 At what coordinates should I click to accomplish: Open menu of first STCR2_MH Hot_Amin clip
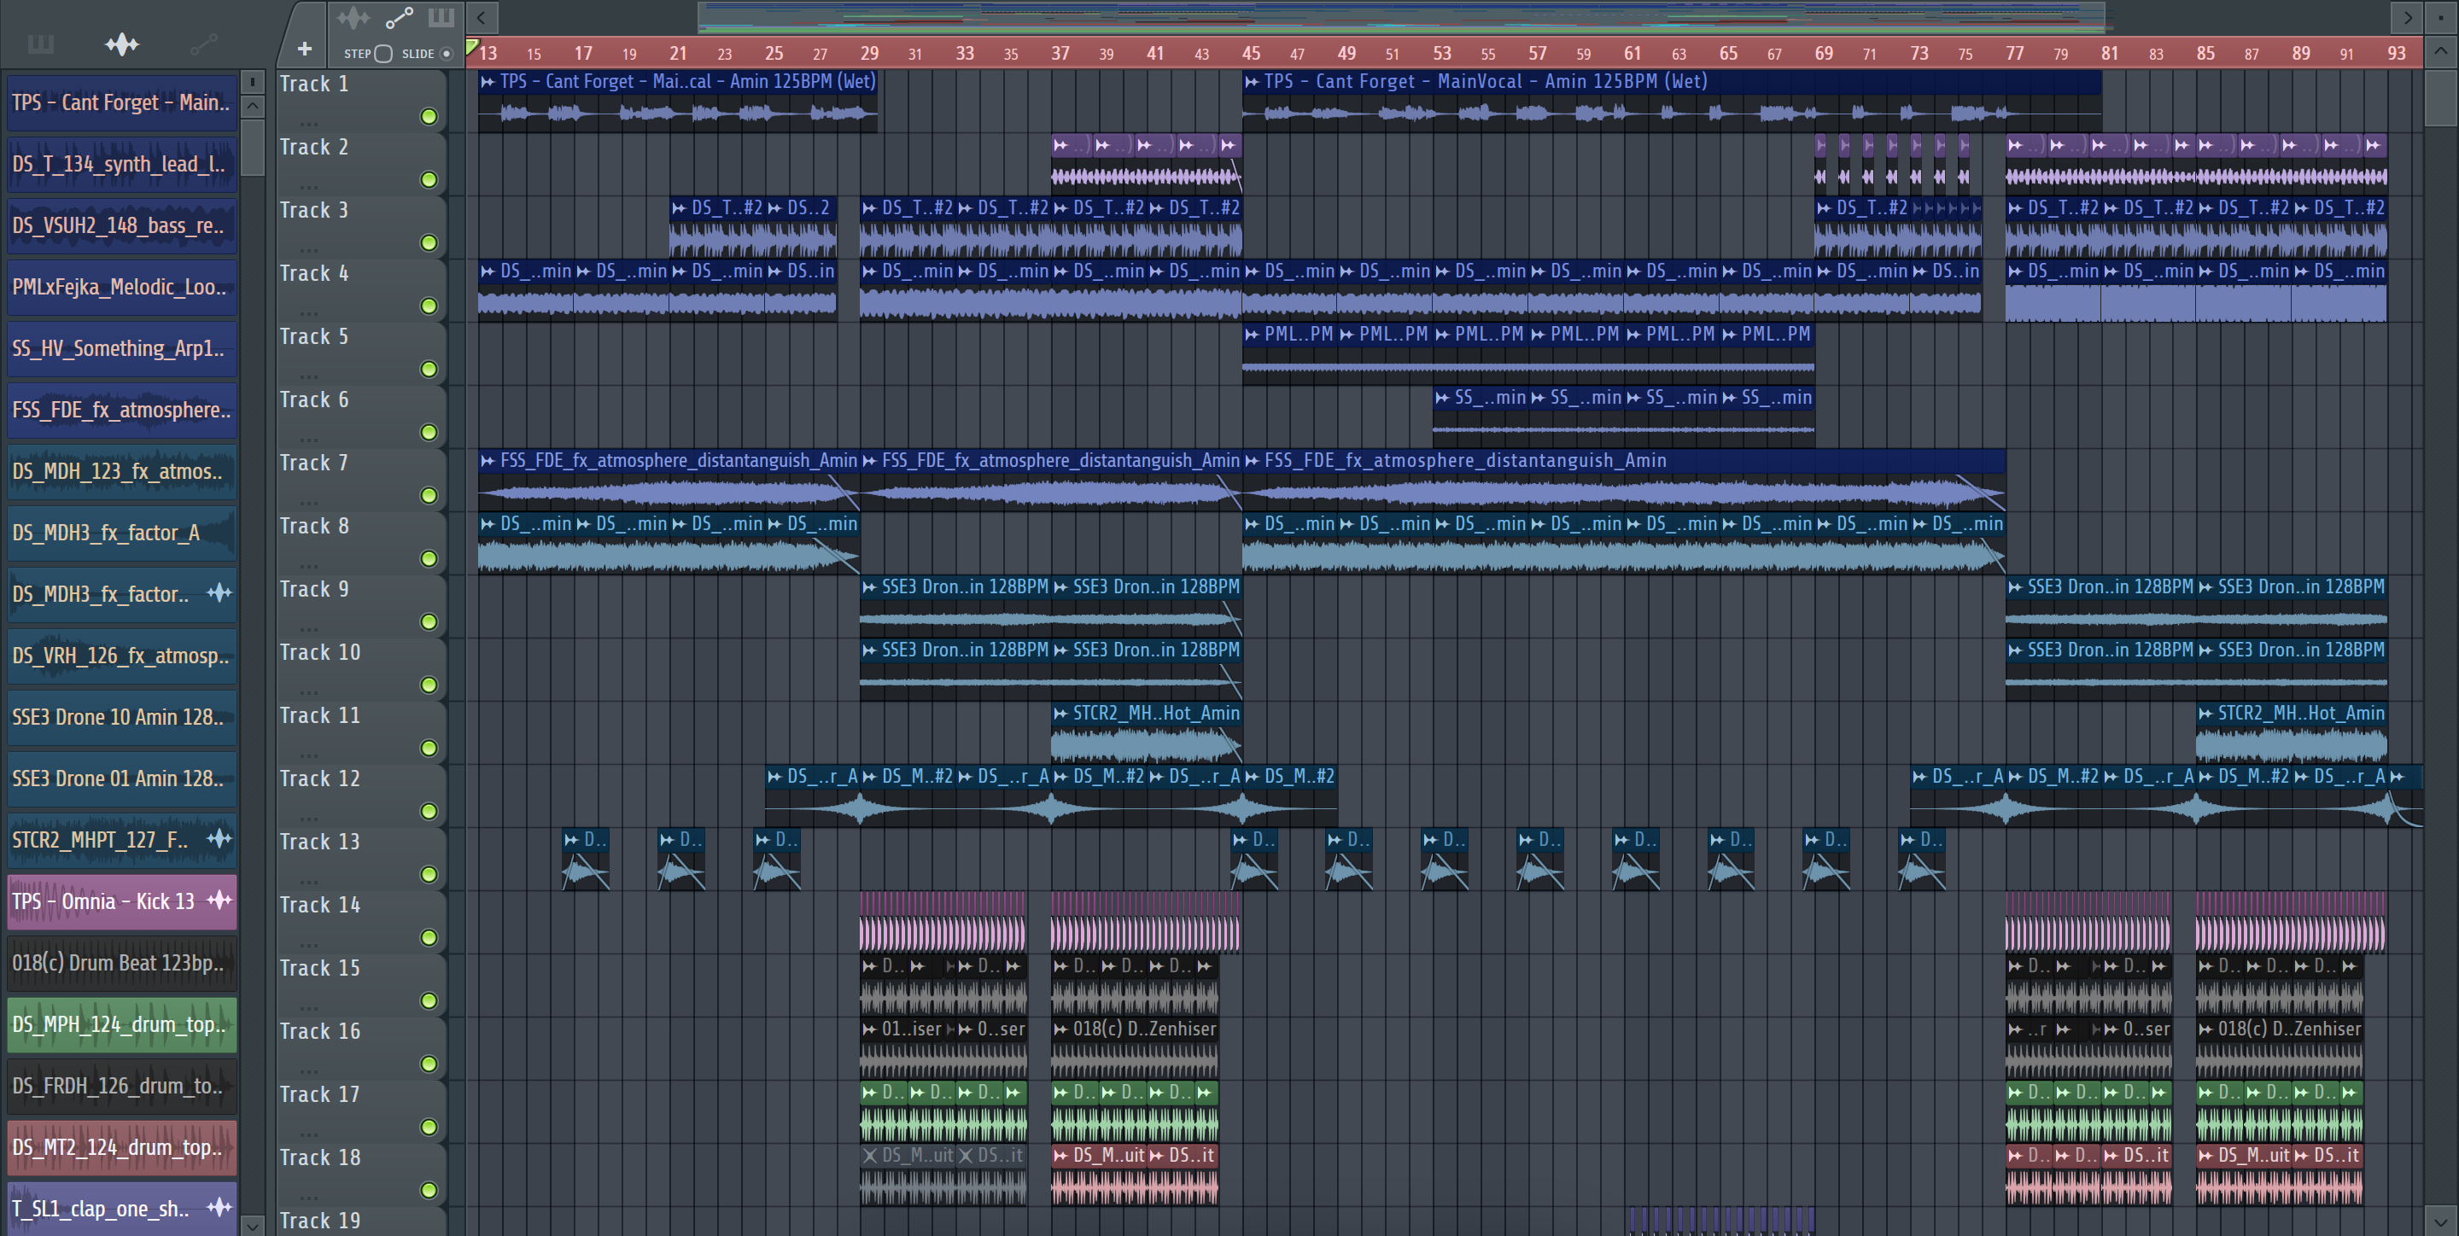click(1060, 713)
